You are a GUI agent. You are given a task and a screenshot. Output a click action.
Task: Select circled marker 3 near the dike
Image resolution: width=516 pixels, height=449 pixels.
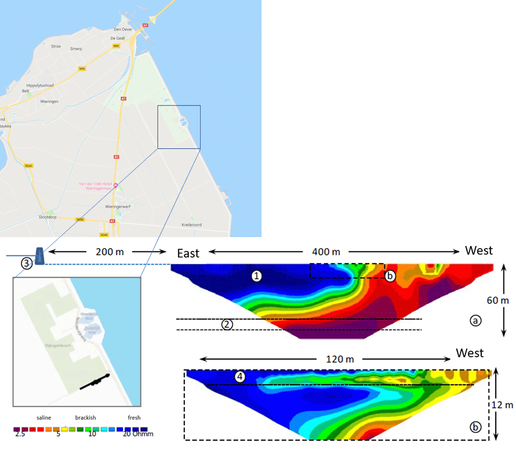click(27, 263)
